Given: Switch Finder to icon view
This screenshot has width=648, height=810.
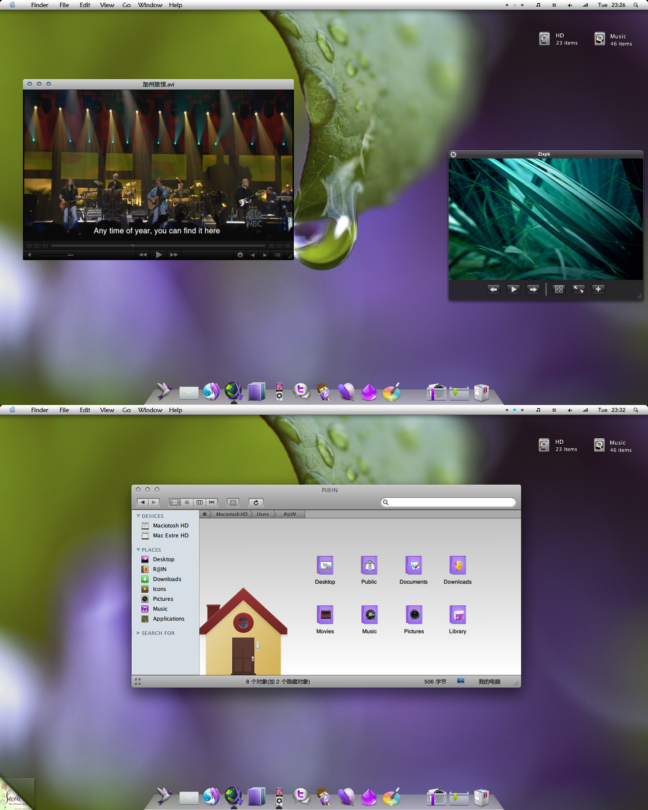Looking at the screenshot, I should tap(175, 502).
